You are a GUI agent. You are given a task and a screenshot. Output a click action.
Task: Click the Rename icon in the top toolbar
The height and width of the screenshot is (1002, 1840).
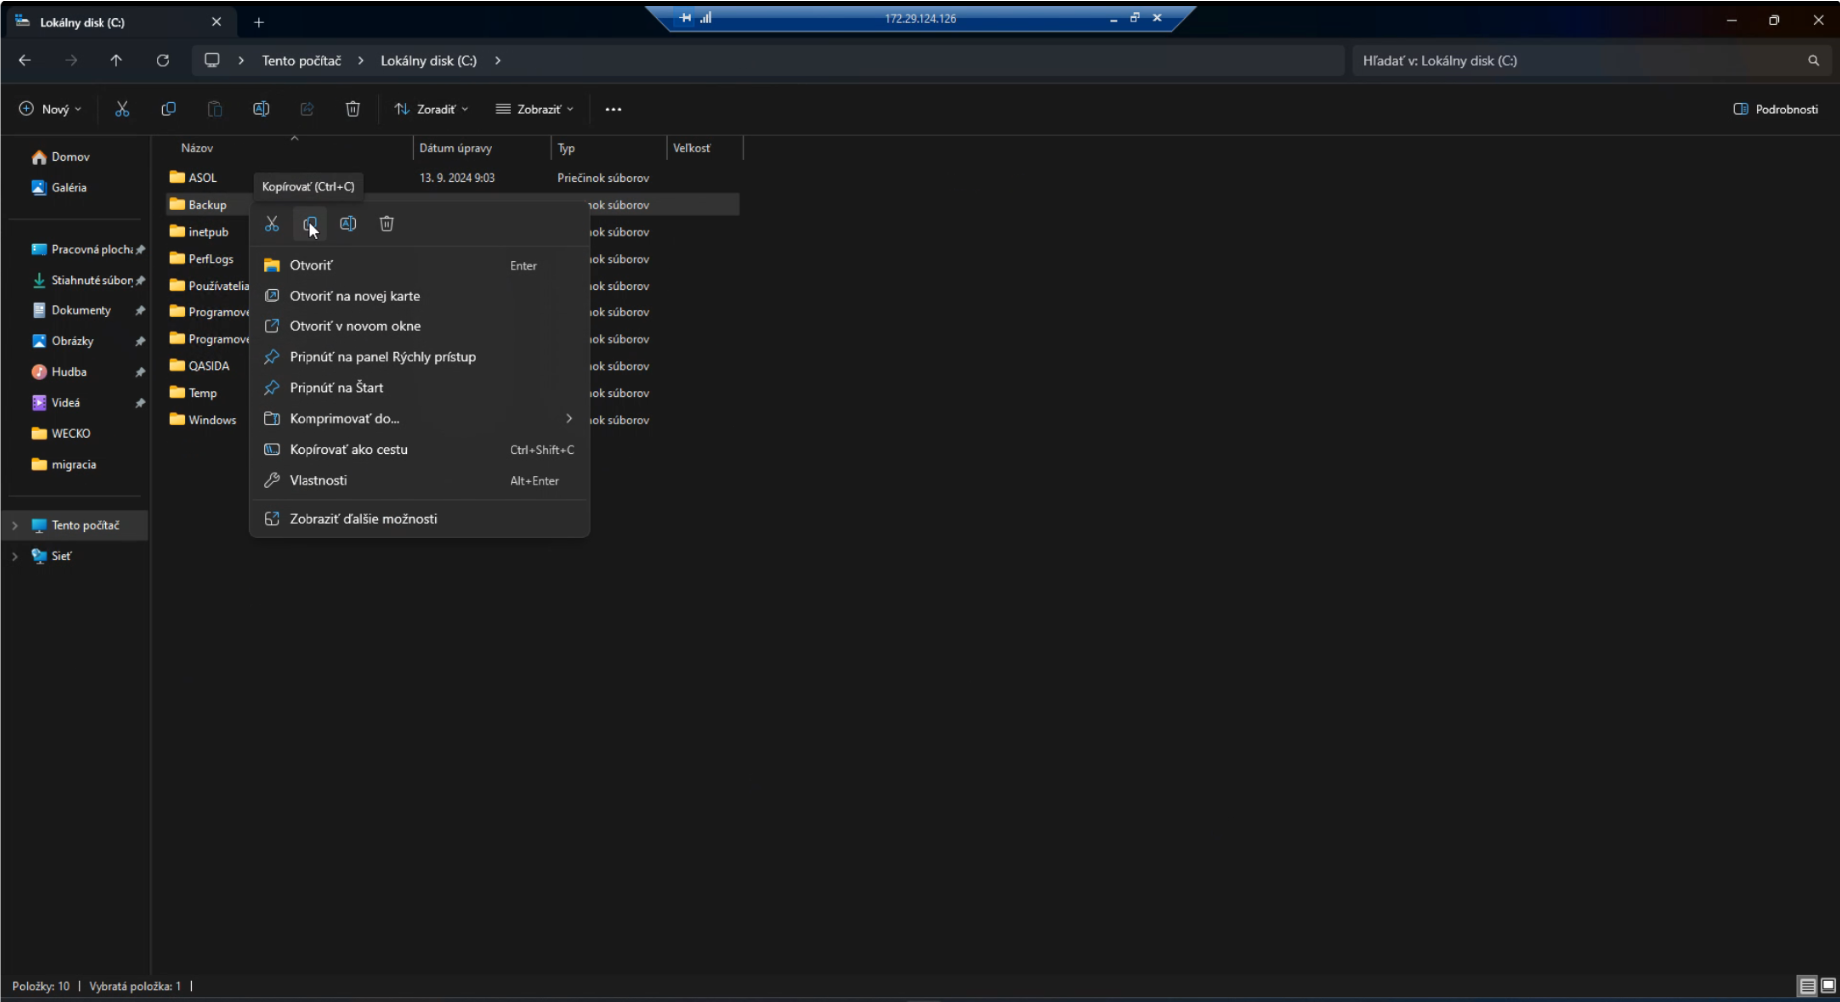point(261,109)
